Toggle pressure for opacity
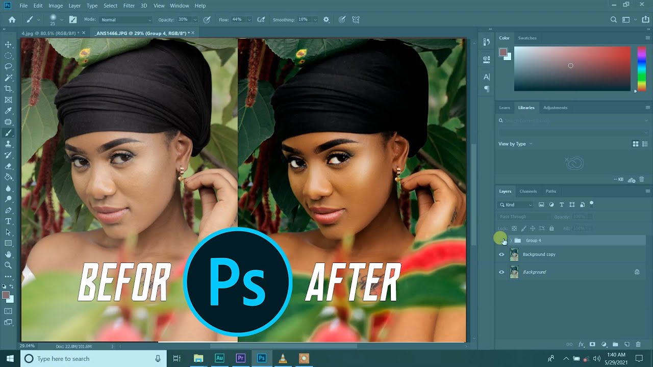The height and width of the screenshot is (367, 653). coord(207,19)
